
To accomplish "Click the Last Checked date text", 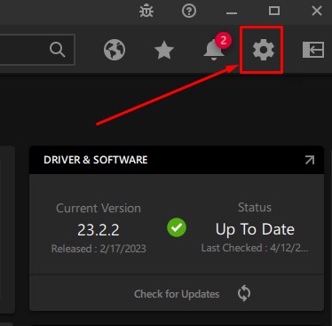I will tap(255, 248).
